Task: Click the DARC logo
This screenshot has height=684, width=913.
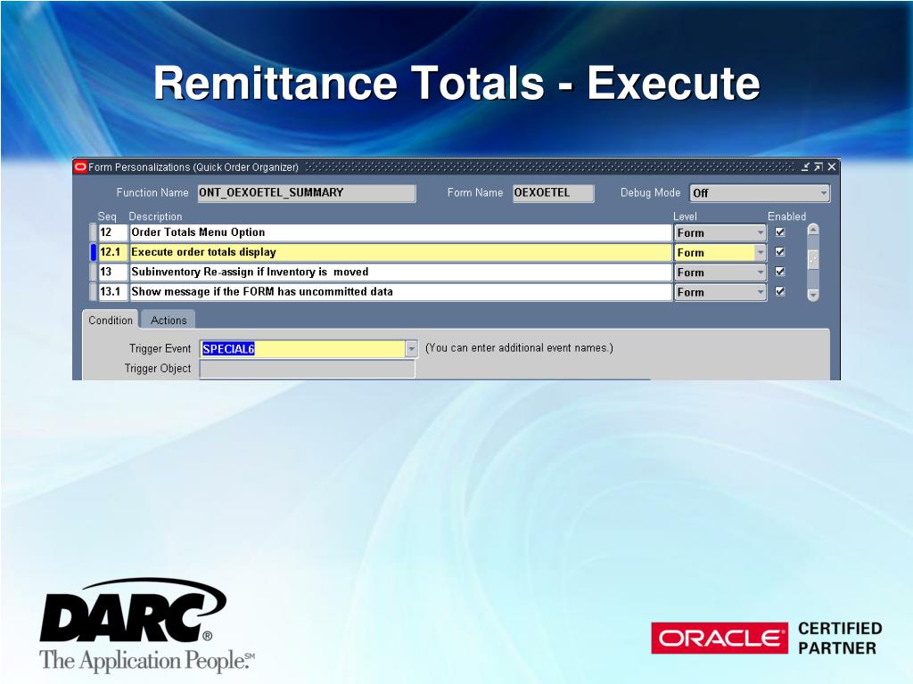Action: pos(145,625)
